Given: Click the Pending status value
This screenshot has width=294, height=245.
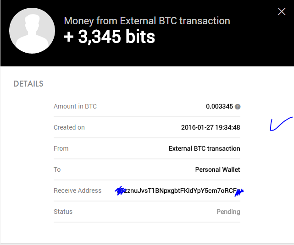Looking at the screenshot, I should (228, 212).
